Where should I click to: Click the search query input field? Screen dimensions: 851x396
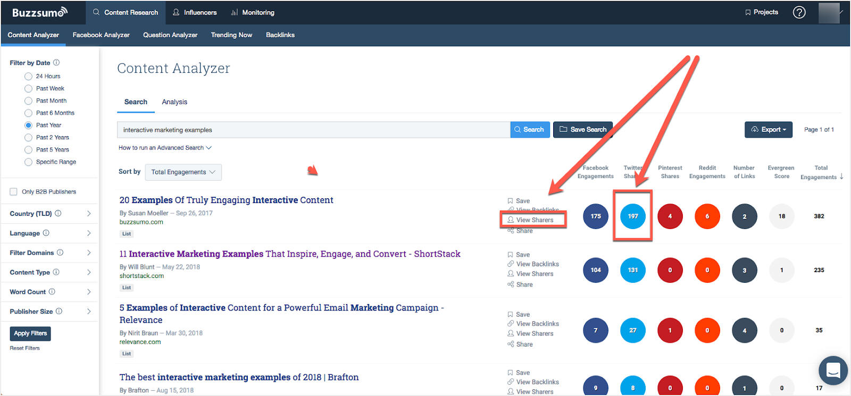(x=314, y=130)
